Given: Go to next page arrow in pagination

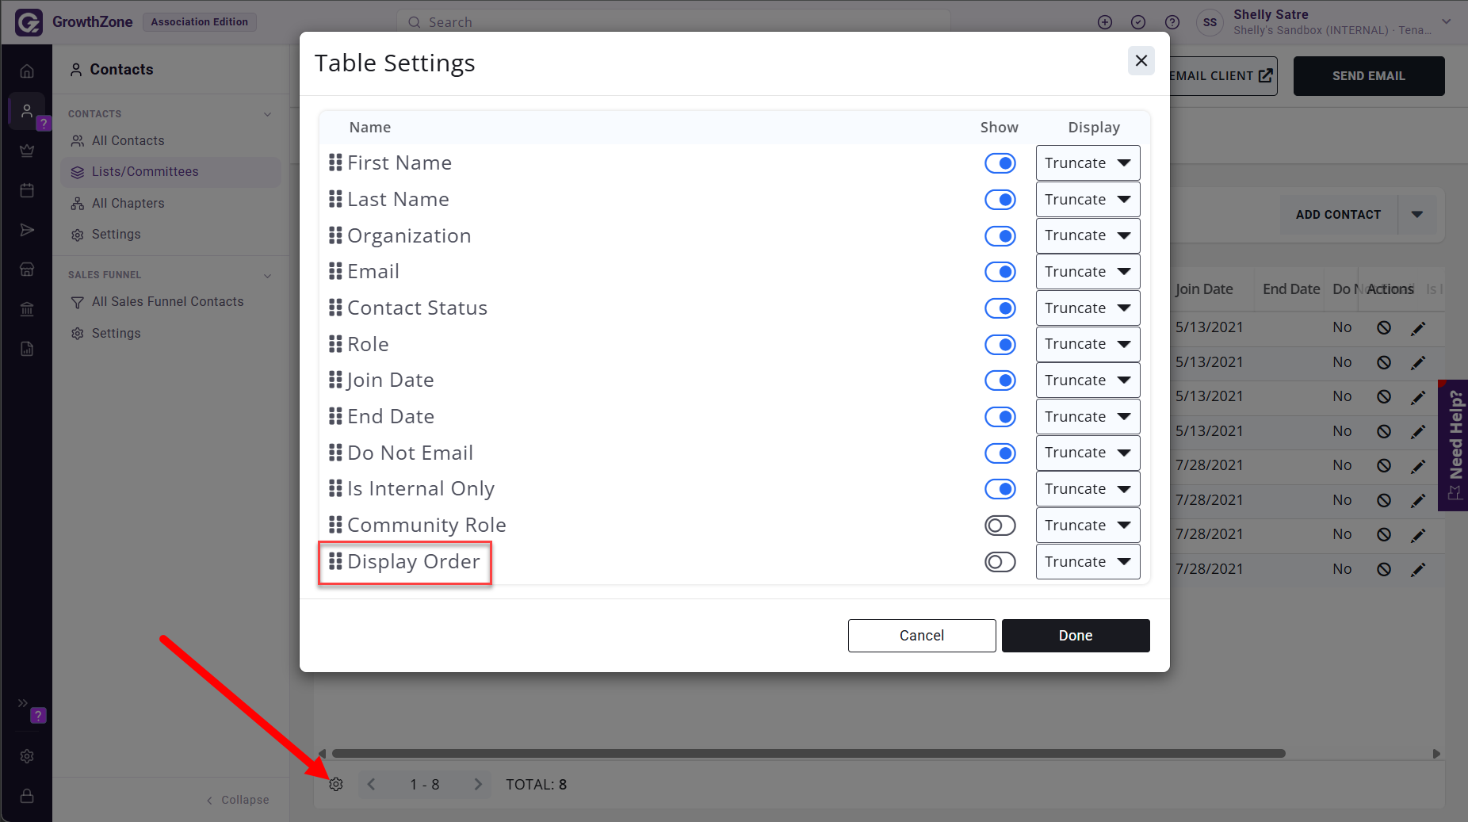Looking at the screenshot, I should click(478, 784).
